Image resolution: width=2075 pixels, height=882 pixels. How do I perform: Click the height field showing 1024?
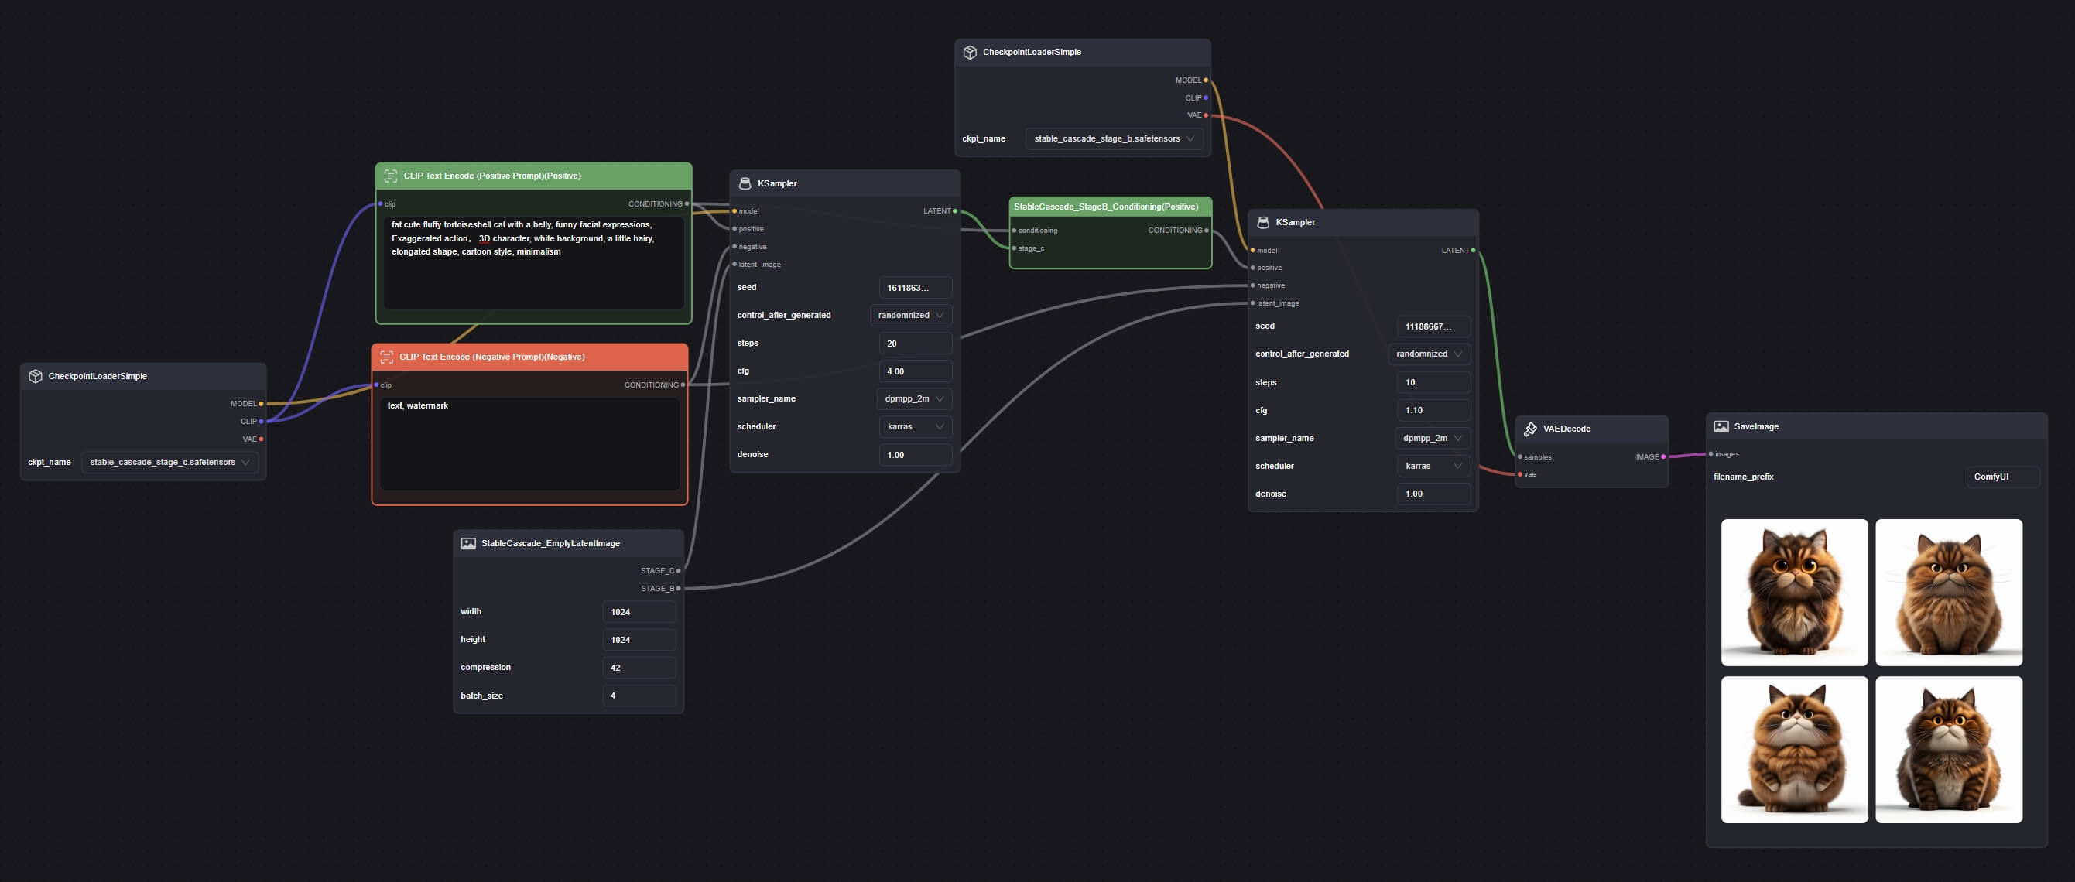pos(639,640)
